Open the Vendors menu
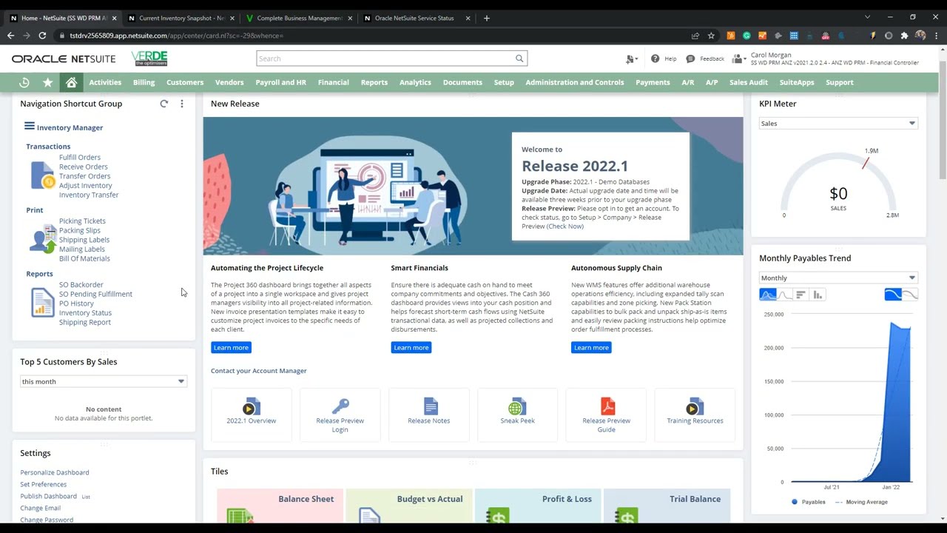Screen dimensions: 947x533 (x=229, y=82)
